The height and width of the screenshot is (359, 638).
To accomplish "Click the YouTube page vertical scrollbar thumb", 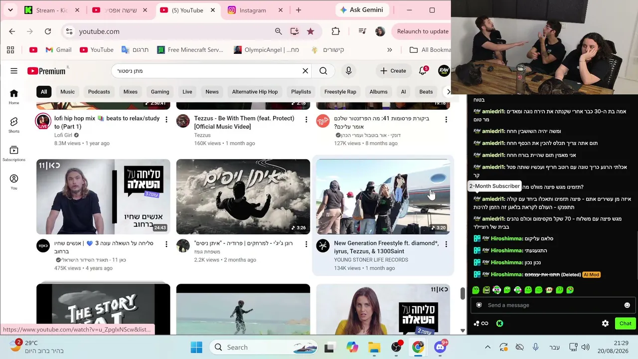I will (x=463, y=294).
